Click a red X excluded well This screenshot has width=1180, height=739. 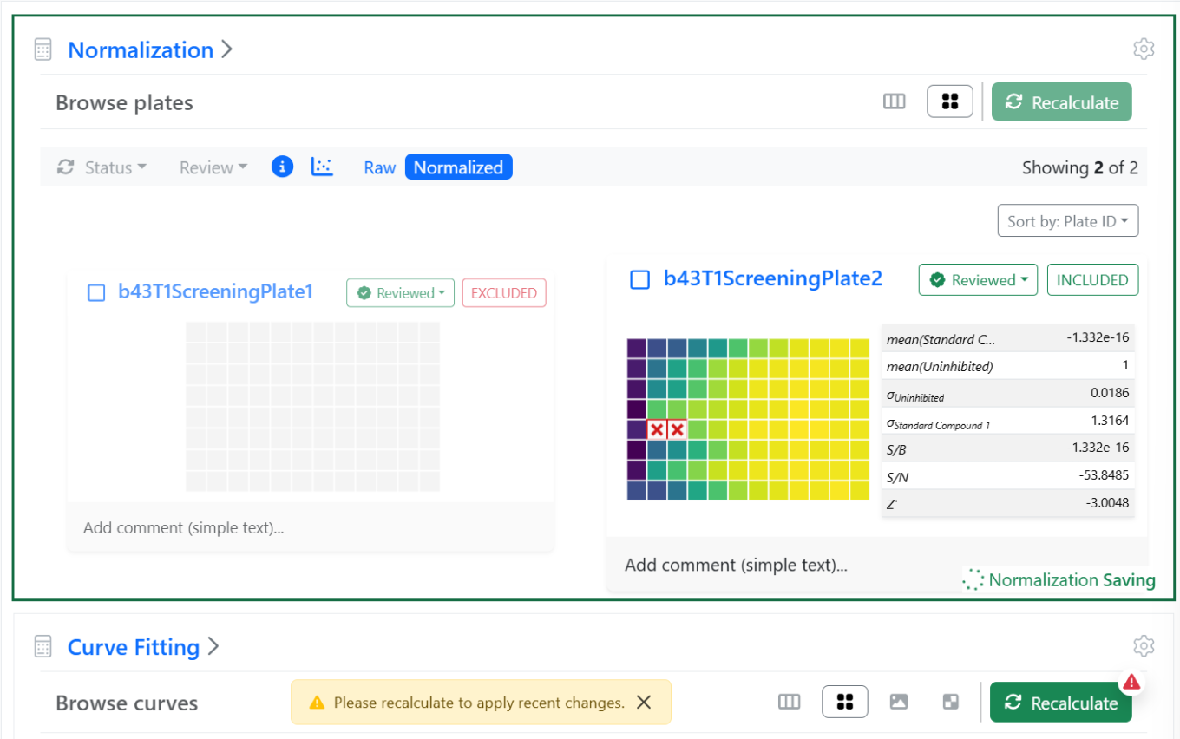click(x=657, y=429)
